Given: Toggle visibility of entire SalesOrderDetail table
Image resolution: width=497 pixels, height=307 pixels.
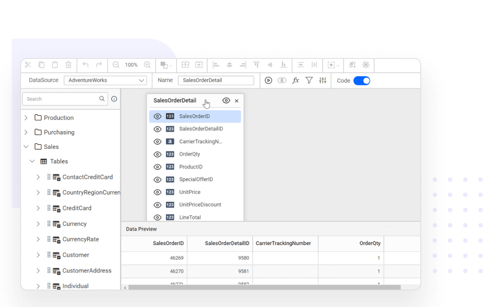Looking at the screenshot, I should coord(226,101).
